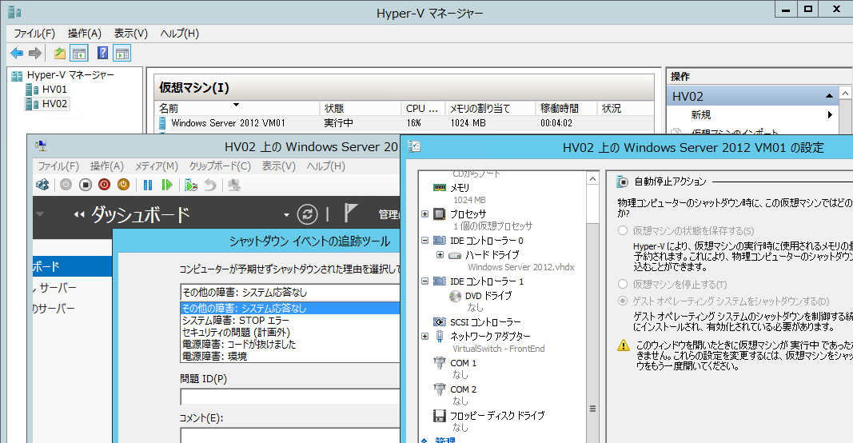Choose ゲスト オペレーティング システムをシャットダウンする radio

tap(623, 301)
